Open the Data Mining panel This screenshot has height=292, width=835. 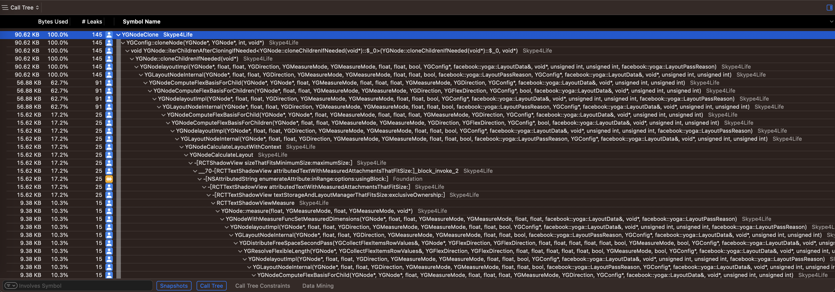pyautogui.click(x=318, y=285)
